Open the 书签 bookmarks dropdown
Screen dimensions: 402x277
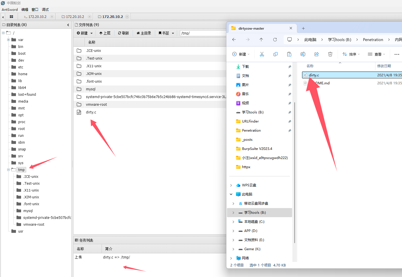click(166, 33)
